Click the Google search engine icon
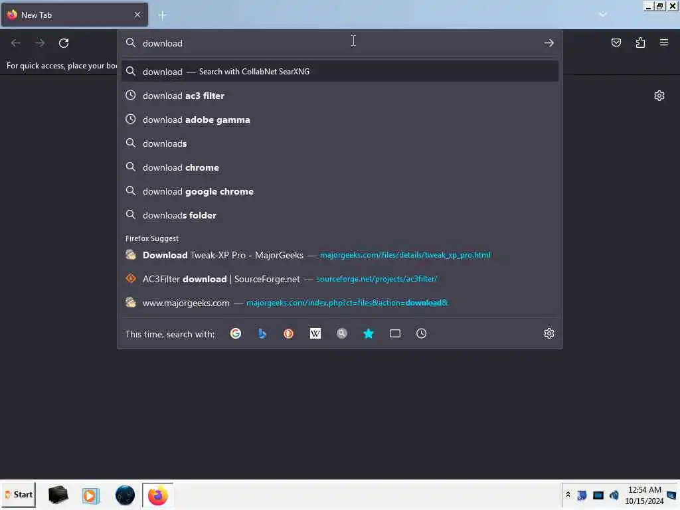The width and height of the screenshot is (680, 510). pos(236,333)
